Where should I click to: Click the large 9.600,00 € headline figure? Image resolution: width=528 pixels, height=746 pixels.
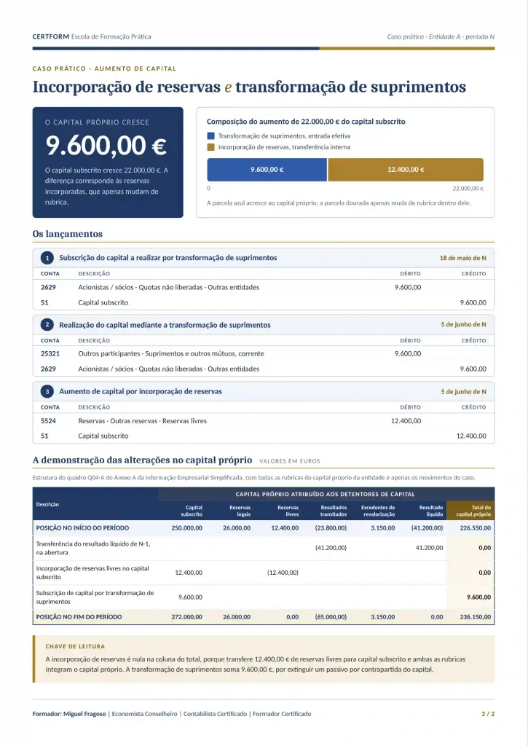[106, 146]
